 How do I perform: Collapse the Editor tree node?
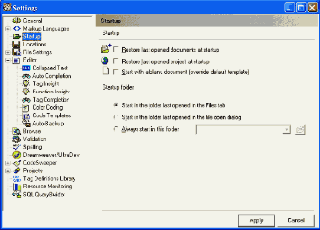8,60
